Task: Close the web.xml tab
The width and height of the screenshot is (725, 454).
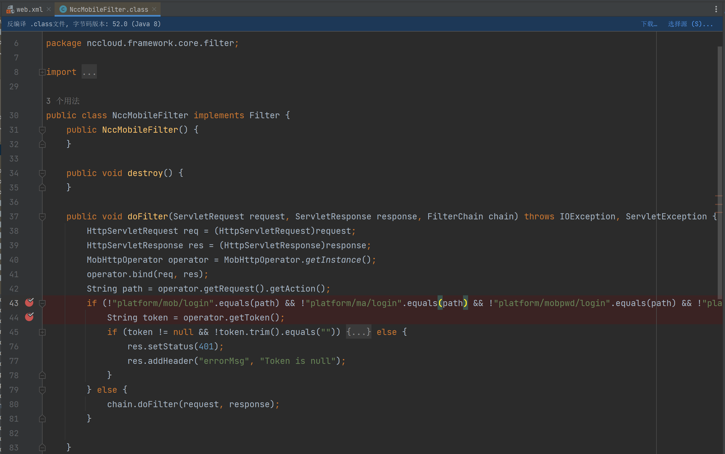Action: point(49,9)
